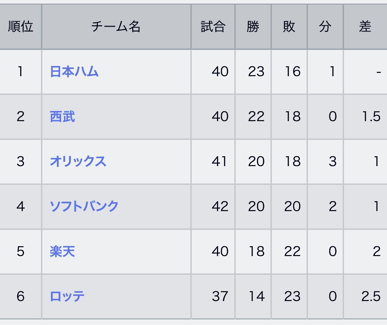Click the 差 column header
The image size is (387, 325).
click(x=365, y=27)
